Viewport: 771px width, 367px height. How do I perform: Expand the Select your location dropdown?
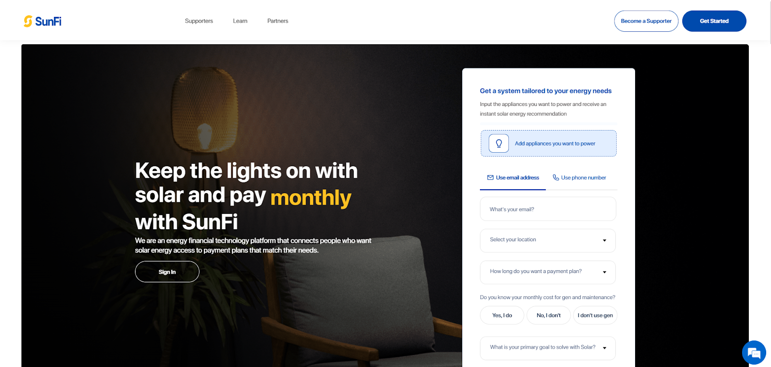[548, 240]
